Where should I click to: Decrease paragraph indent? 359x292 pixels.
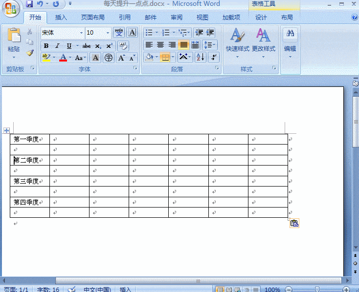click(x=199, y=32)
